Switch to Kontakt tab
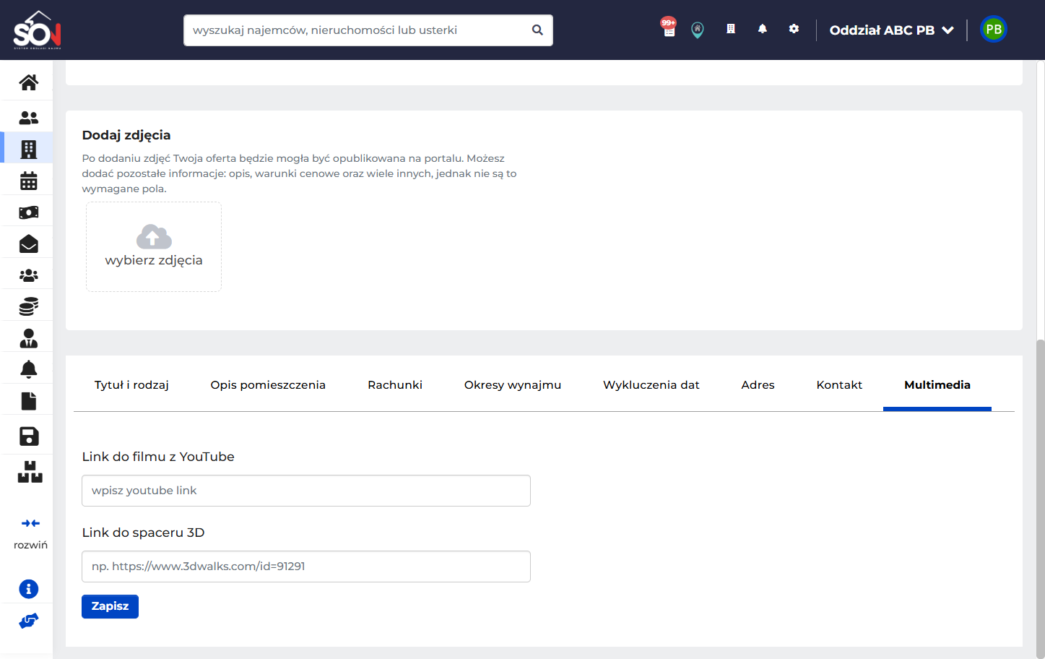This screenshot has width=1045, height=659. [x=839, y=385]
